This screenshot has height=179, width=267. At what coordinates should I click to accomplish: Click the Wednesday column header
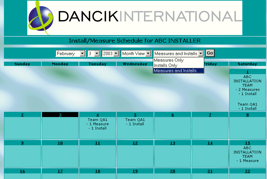coord(135,64)
